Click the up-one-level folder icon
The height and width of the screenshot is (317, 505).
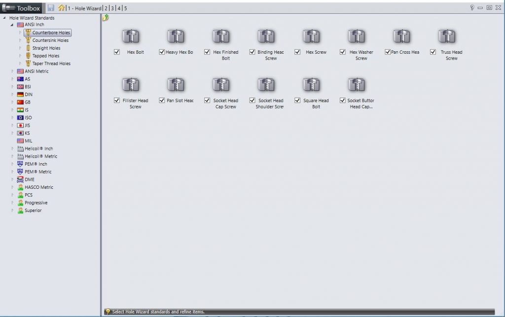coord(106,18)
